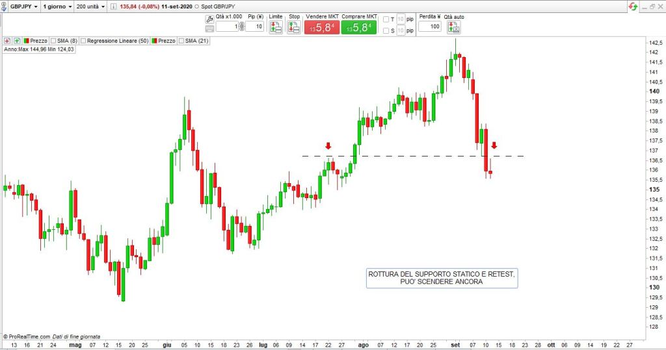Image resolution: width=666 pixels, height=350 pixels.
Task: Click the 'ROTTURA DEL SUPPORTO STATICO' text box
Action: click(442, 279)
